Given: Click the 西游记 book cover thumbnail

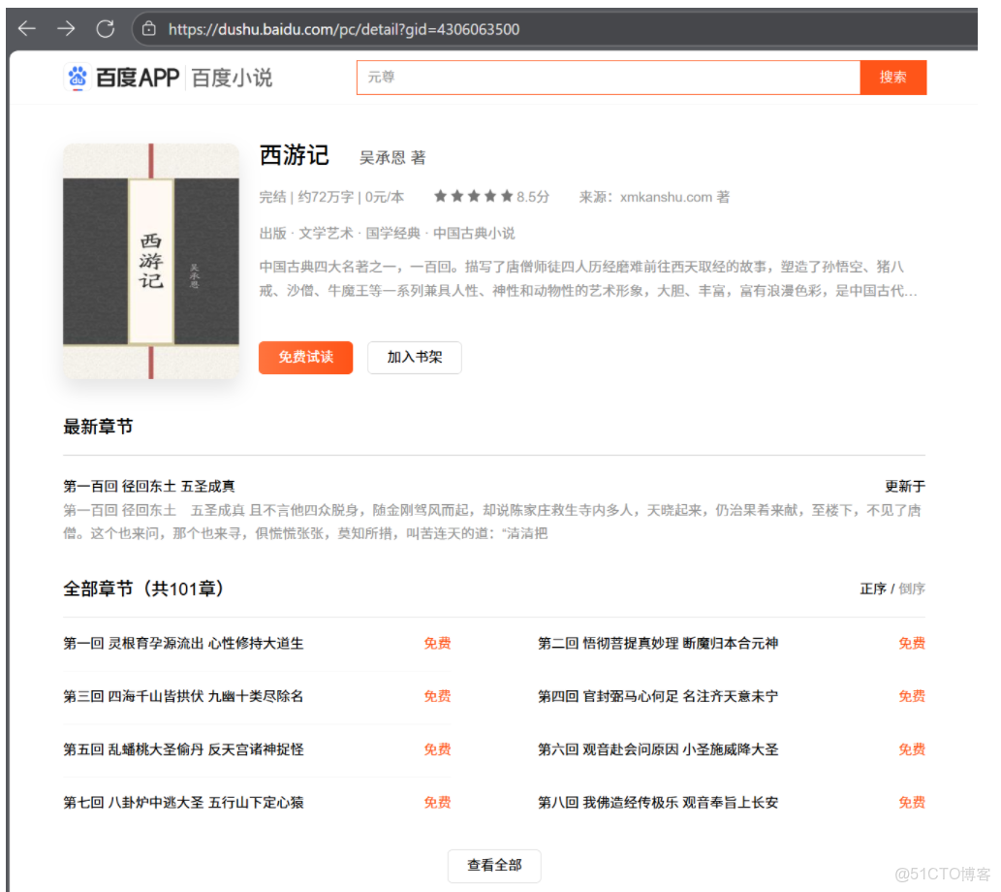Looking at the screenshot, I should tap(149, 262).
